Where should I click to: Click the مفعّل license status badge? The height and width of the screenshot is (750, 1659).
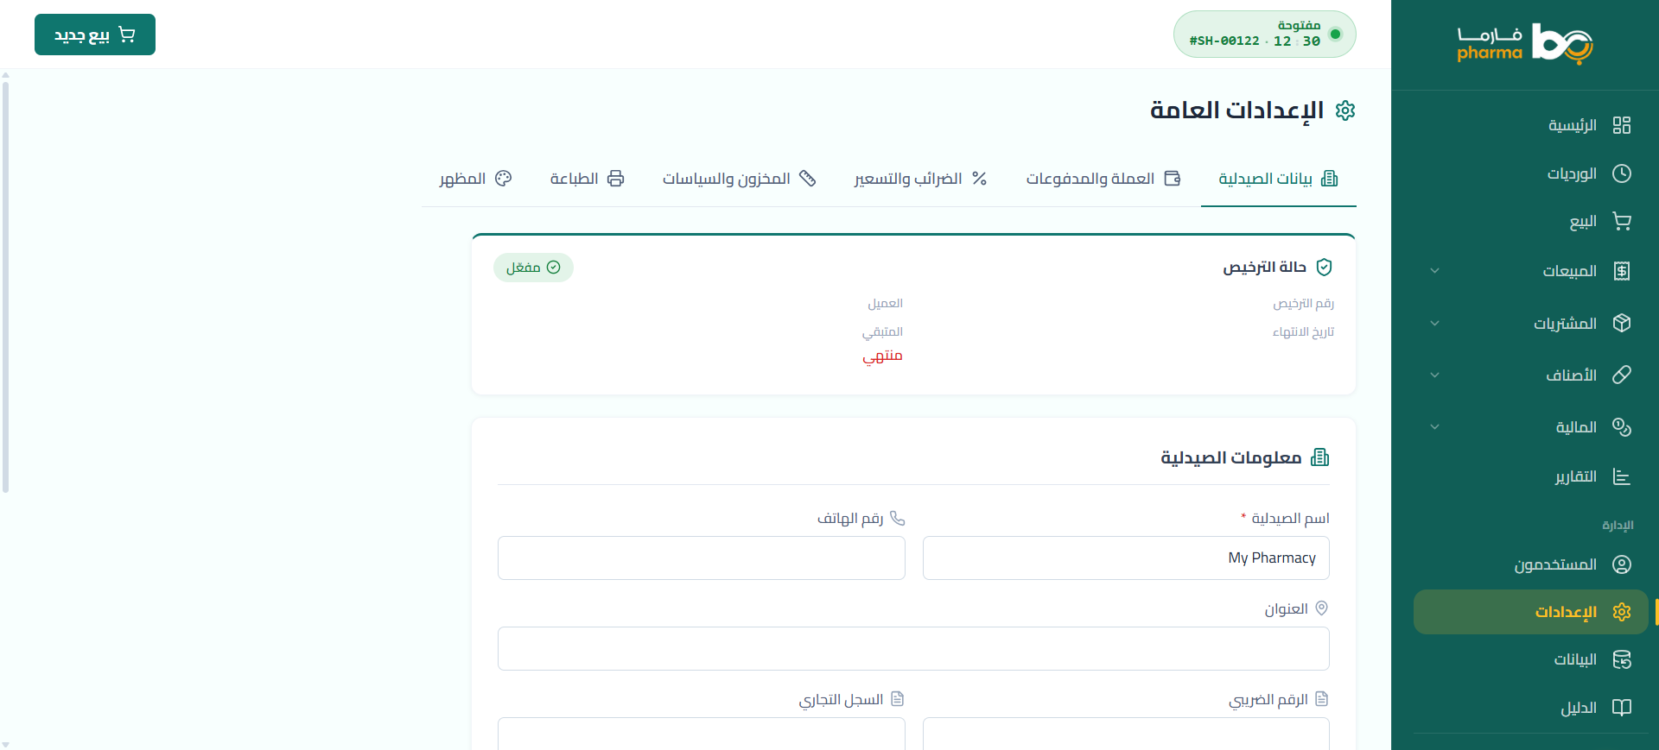pos(533,268)
